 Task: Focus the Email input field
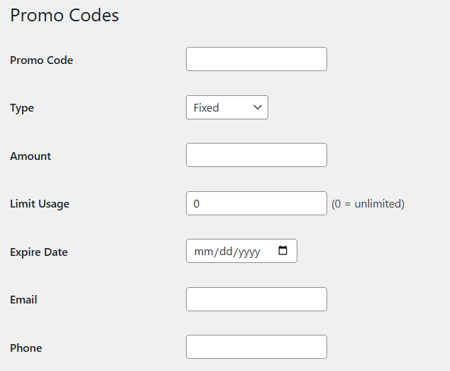click(x=256, y=299)
